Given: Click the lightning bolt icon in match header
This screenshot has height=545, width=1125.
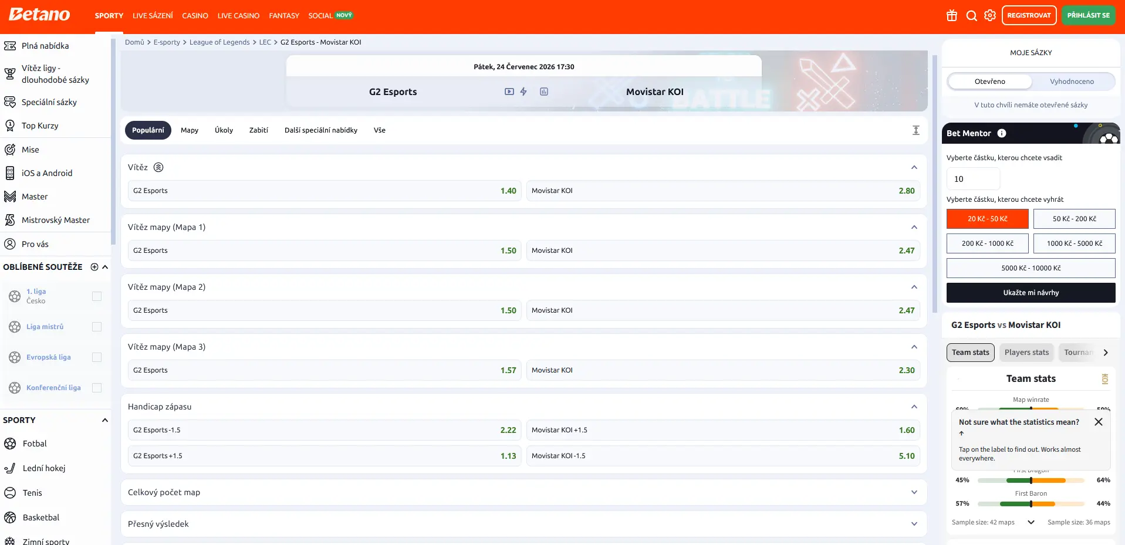Looking at the screenshot, I should pos(523,92).
